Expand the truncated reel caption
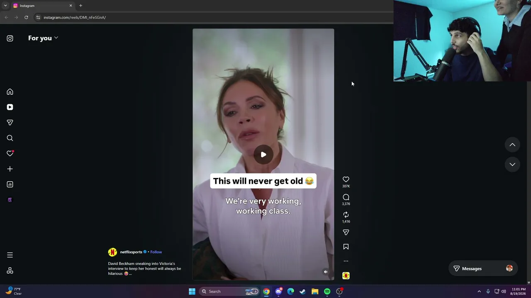 coord(130,274)
